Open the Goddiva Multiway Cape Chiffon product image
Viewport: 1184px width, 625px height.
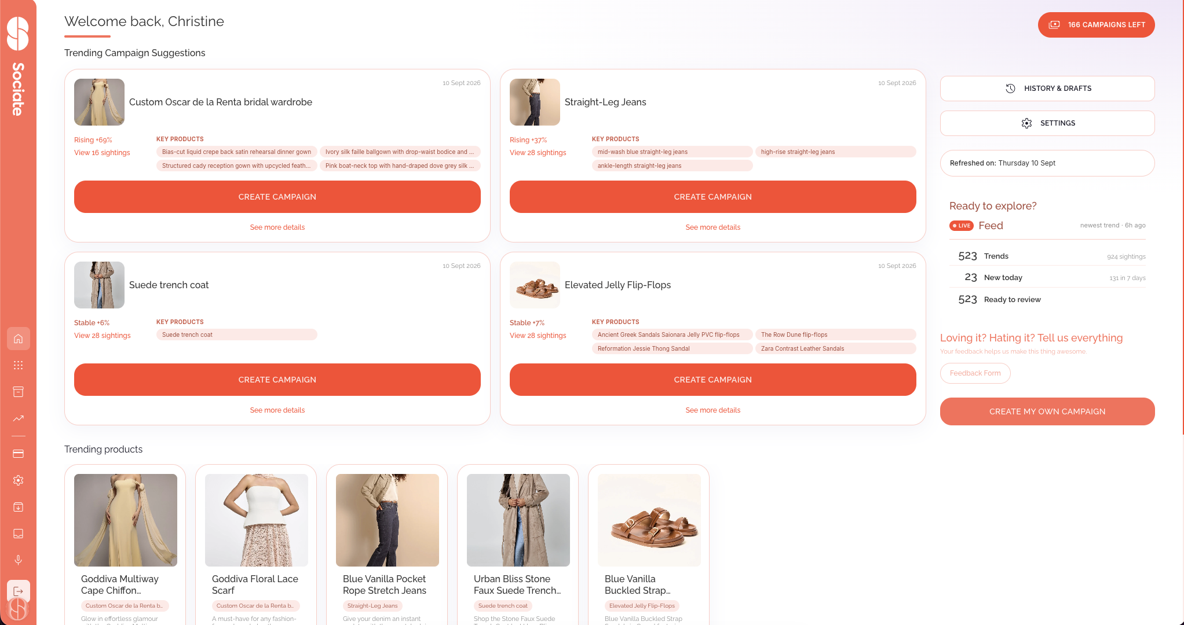point(126,520)
